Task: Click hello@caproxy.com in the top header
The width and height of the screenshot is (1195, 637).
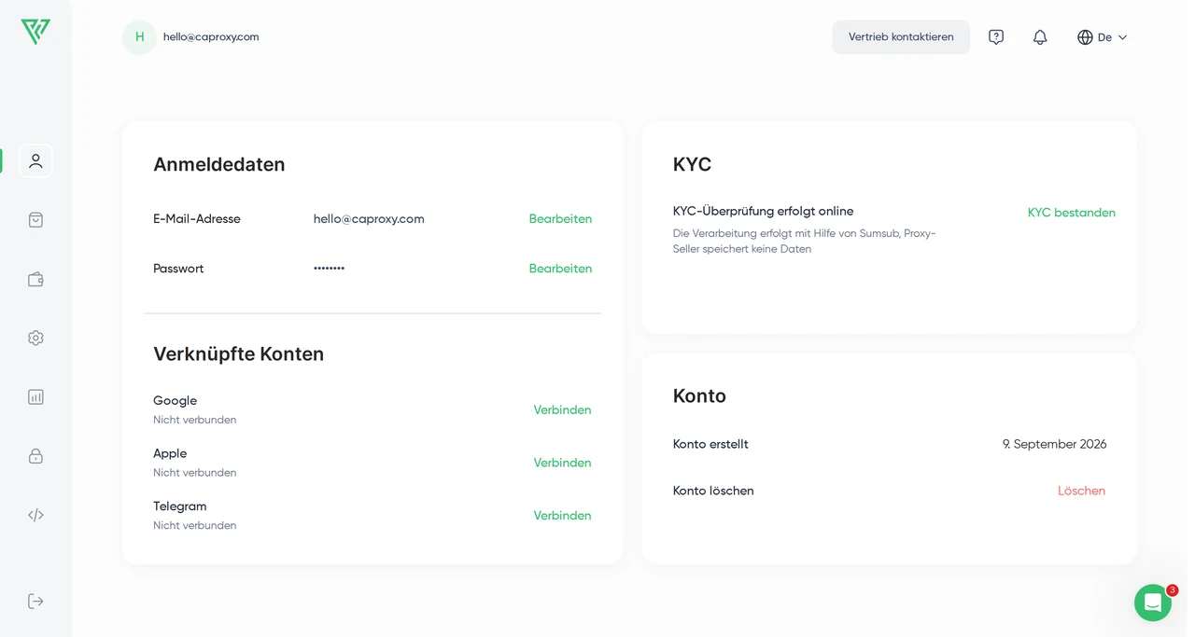Action: click(211, 37)
